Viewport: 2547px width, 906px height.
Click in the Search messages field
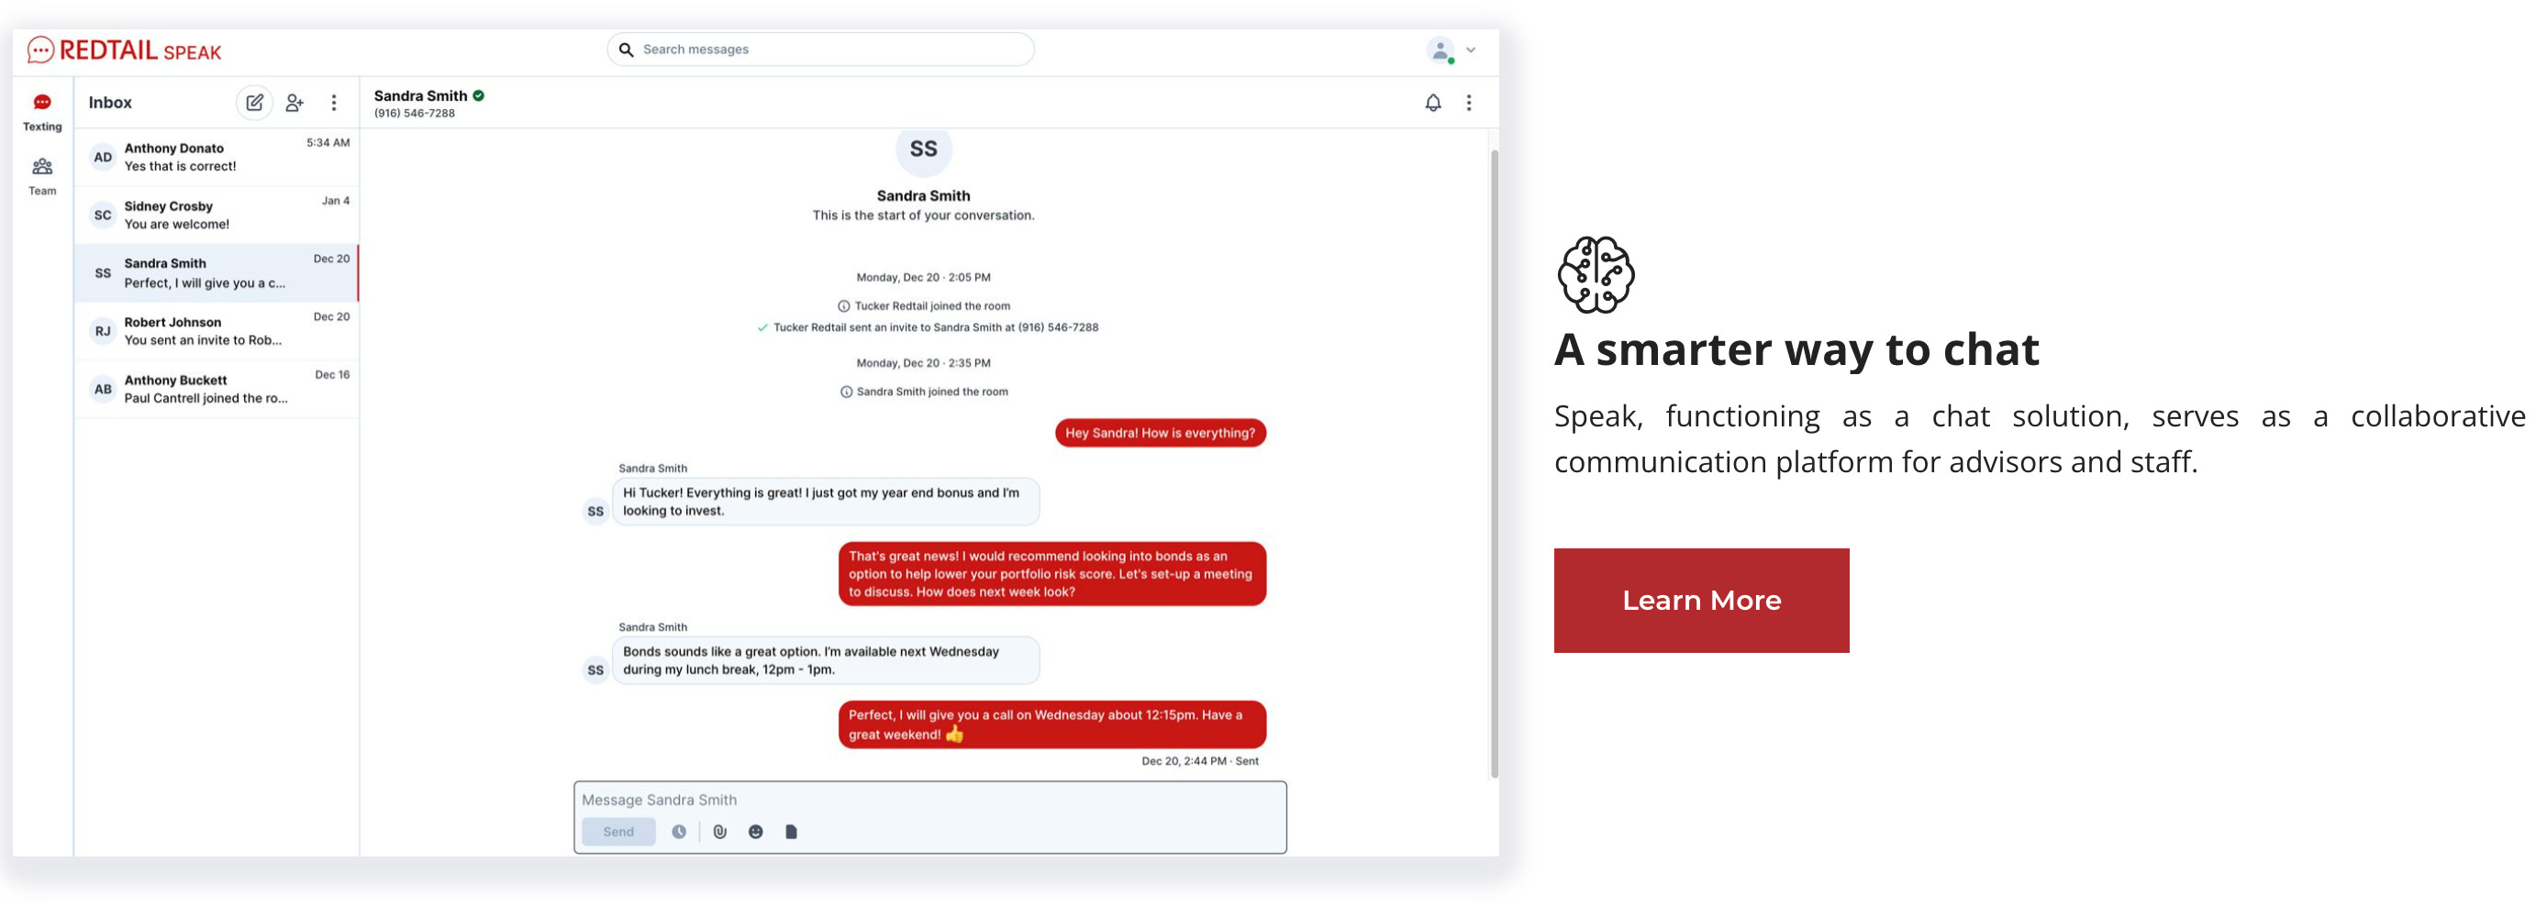point(820,50)
